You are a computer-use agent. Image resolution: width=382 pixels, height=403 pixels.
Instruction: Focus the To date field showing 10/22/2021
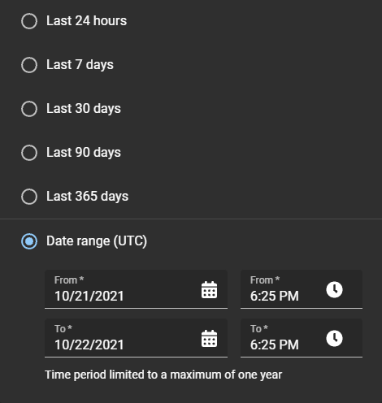[136, 338]
